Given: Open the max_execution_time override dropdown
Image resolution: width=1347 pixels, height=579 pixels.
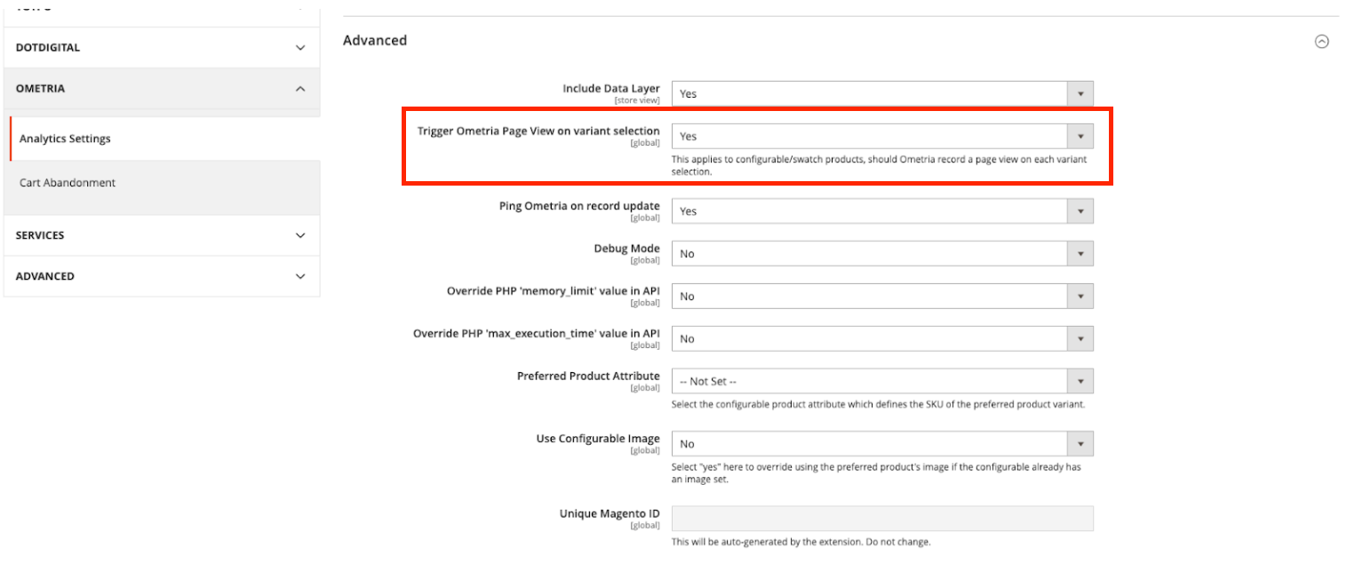Looking at the screenshot, I should tap(882, 338).
